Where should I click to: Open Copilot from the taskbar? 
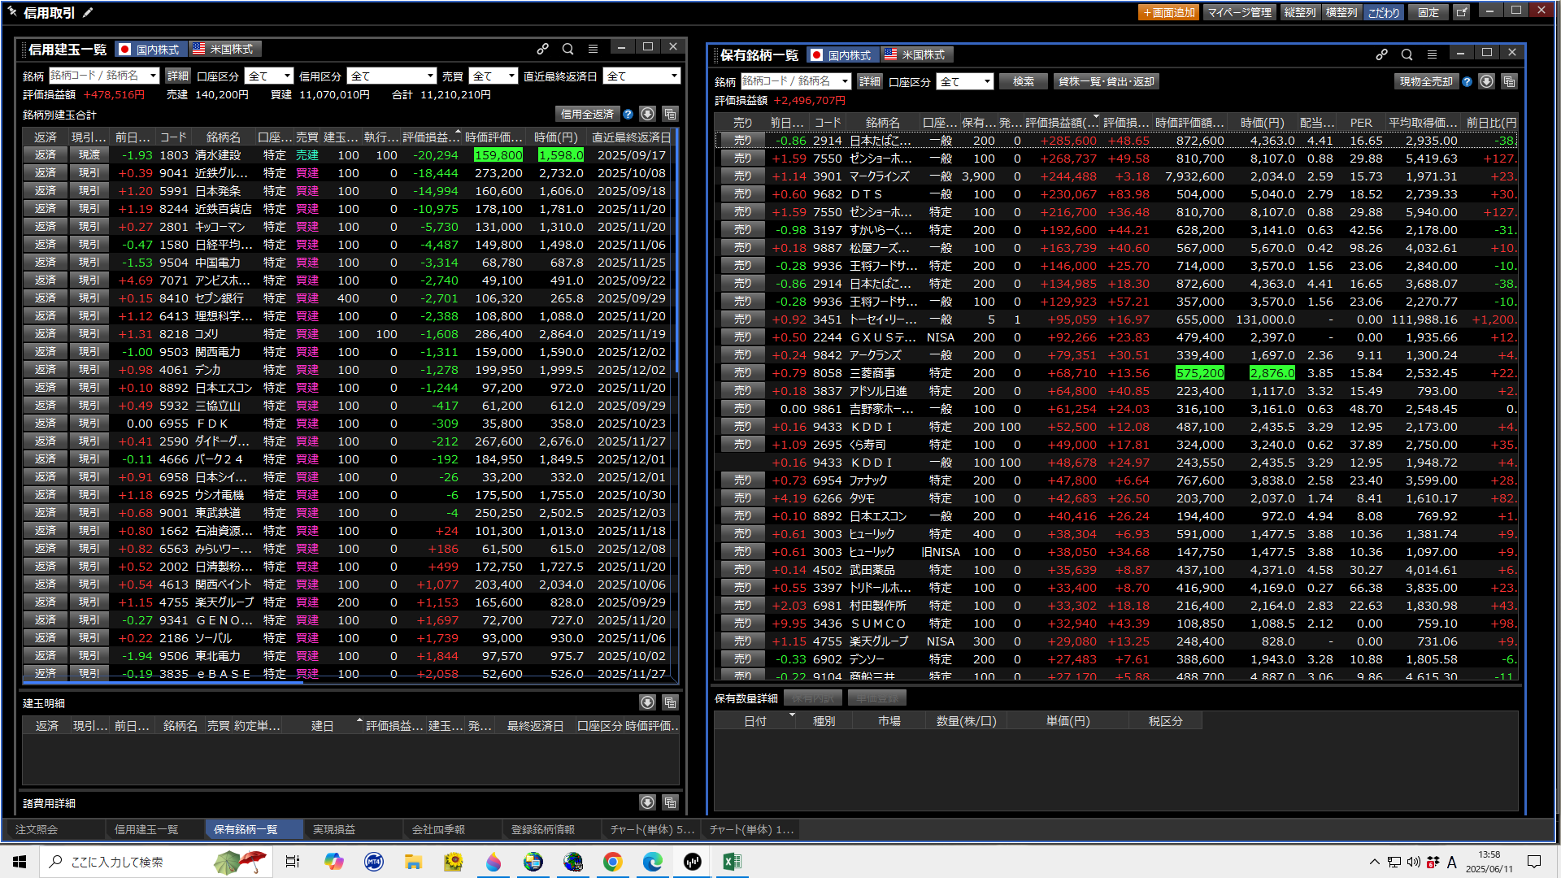click(x=333, y=862)
